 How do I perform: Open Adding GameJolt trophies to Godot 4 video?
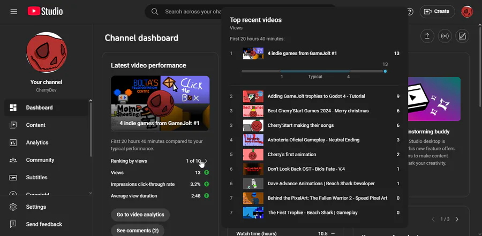click(x=314, y=96)
